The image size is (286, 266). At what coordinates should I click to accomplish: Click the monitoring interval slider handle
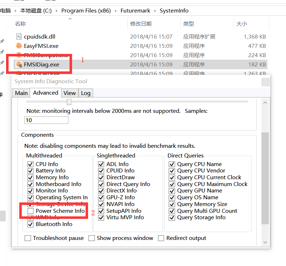[x=69, y=102]
